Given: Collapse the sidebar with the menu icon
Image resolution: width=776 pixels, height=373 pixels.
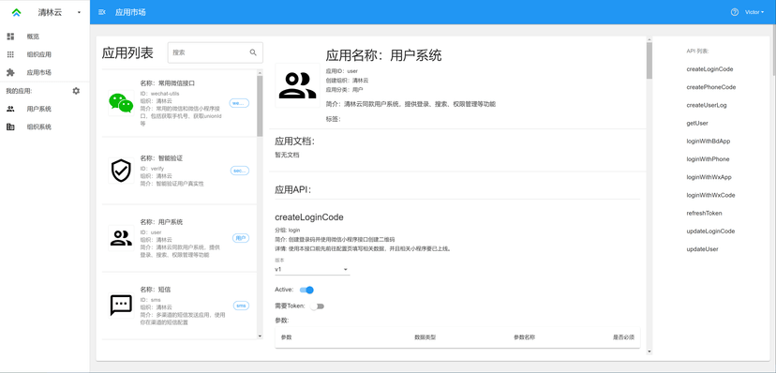Looking at the screenshot, I should point(102,12).
